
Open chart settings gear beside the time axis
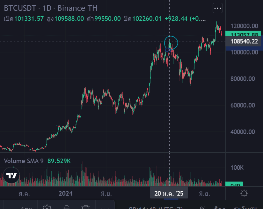244,193
